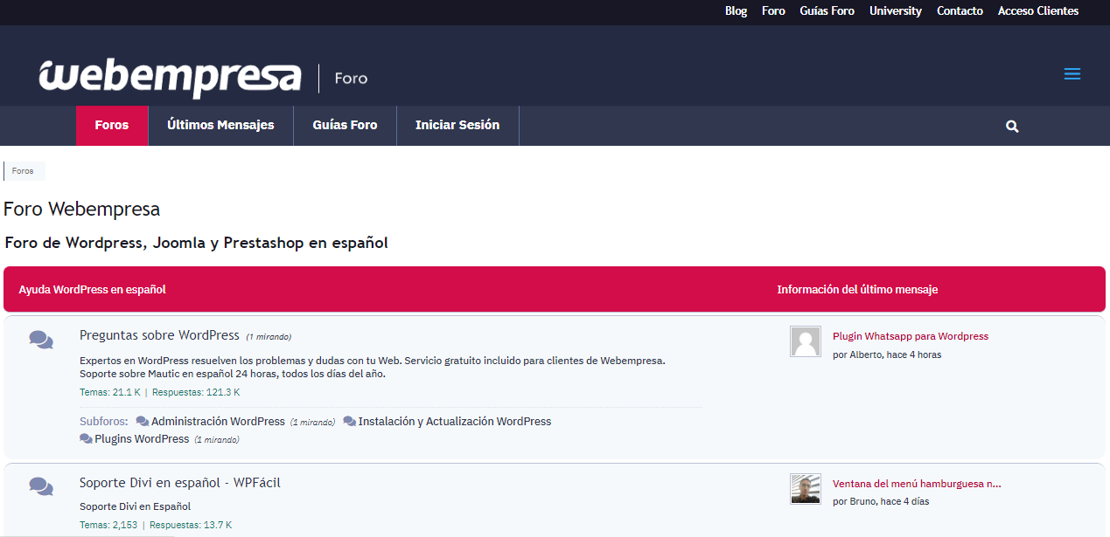Open Guías Foro navigation tab

coord(346,126)
